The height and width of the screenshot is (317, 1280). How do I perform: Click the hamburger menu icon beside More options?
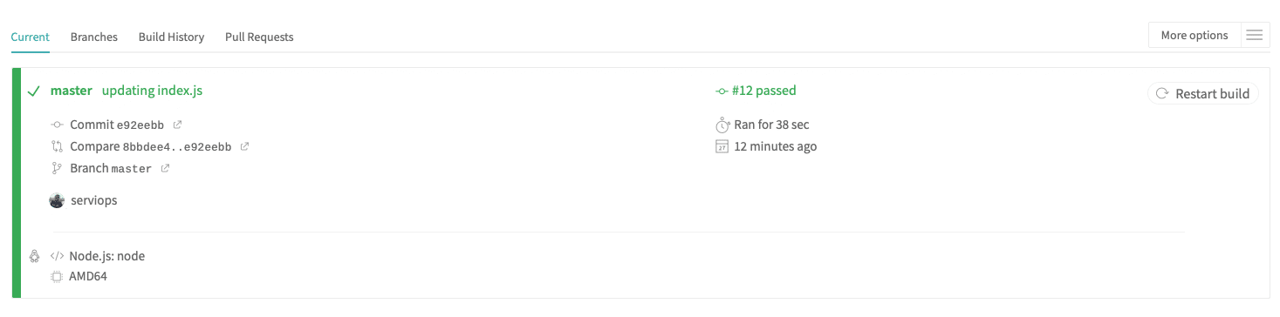[x=1255, y=36]
